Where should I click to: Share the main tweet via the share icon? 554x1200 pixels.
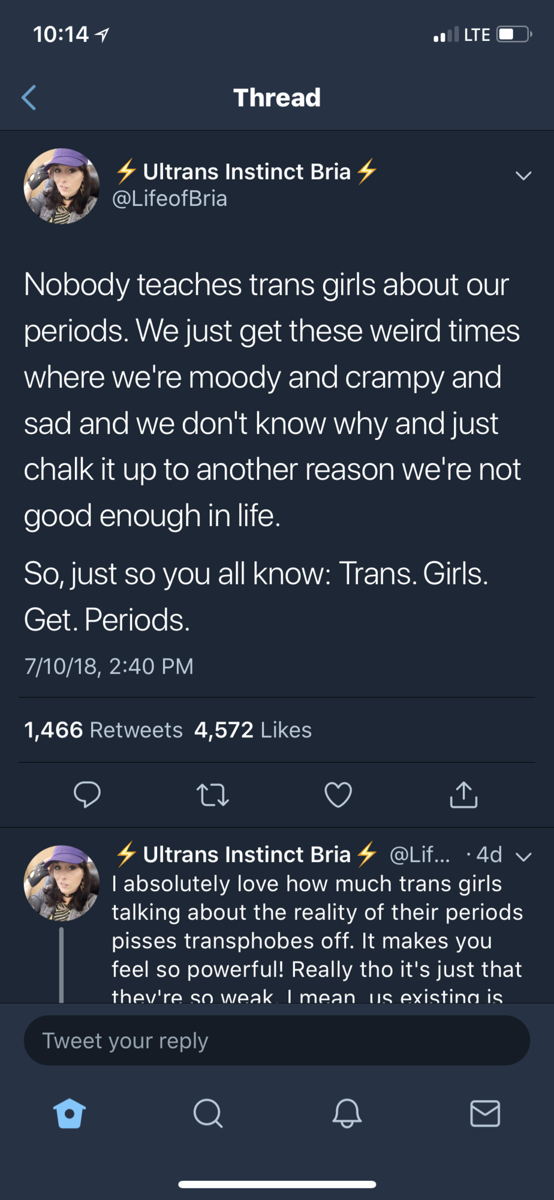coord(463,794)
